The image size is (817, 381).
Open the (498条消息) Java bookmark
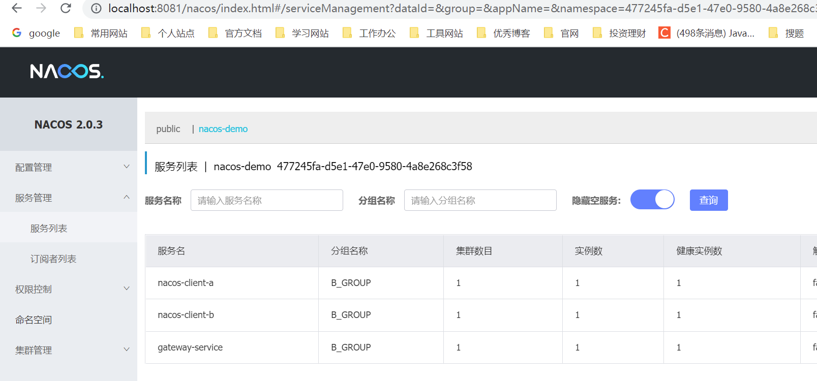[707, 33]
